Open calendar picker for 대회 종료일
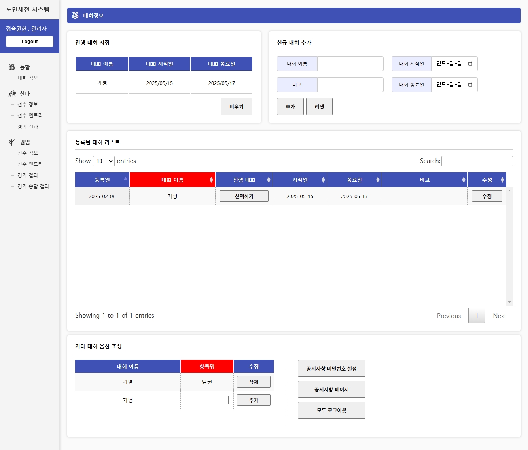Image resolution: width=528 pixels, height=450 pixels. point(470,85)
